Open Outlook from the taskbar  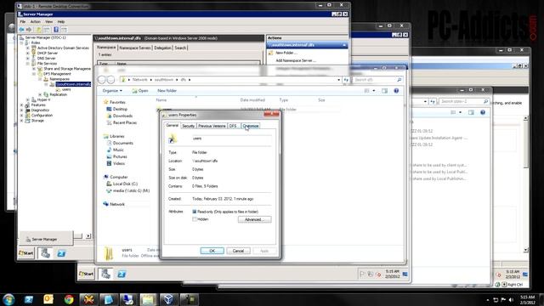(48, 299)
